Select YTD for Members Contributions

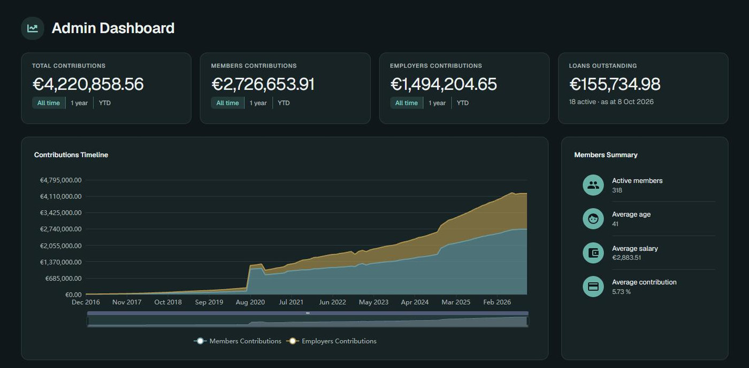[284, 103]
